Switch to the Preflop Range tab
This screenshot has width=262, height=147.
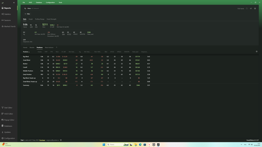click(x=40, y=19)
